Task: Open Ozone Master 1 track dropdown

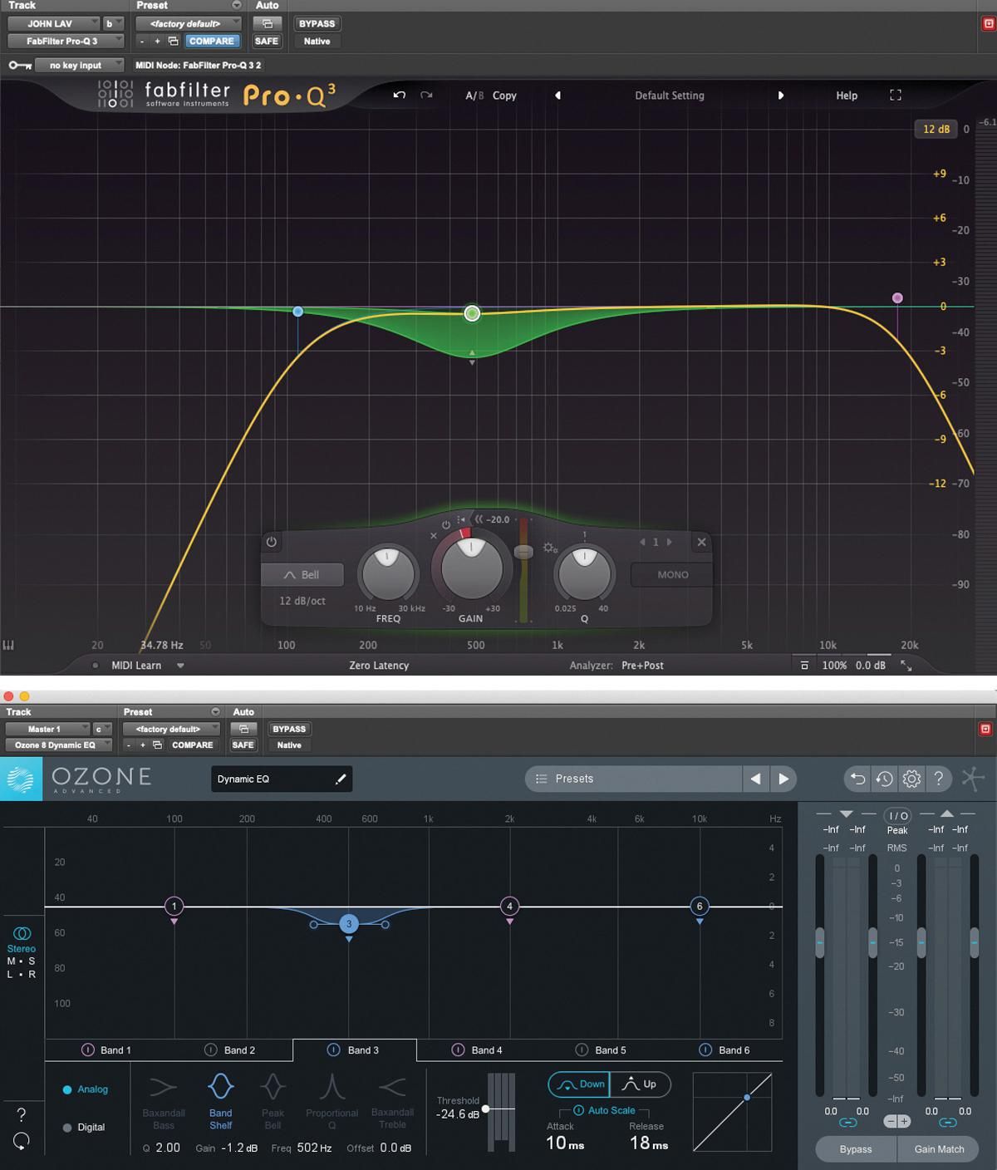Action: 48,729
